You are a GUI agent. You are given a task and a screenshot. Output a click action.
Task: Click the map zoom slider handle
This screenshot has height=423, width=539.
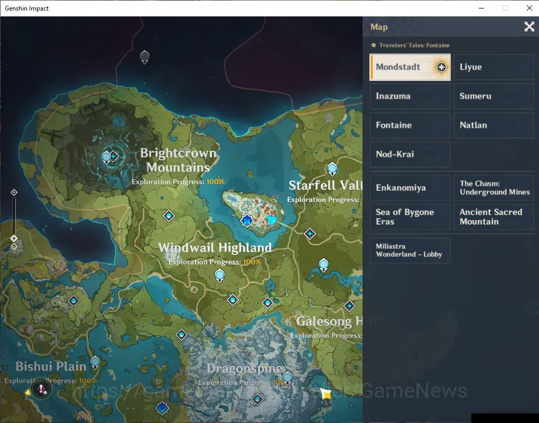pyautogui.click(x=14, y=238)
